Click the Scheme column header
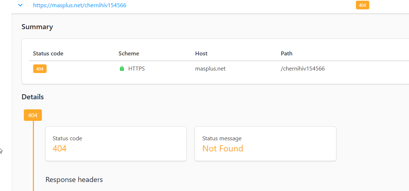409x191 pixels. pos(129,54)
